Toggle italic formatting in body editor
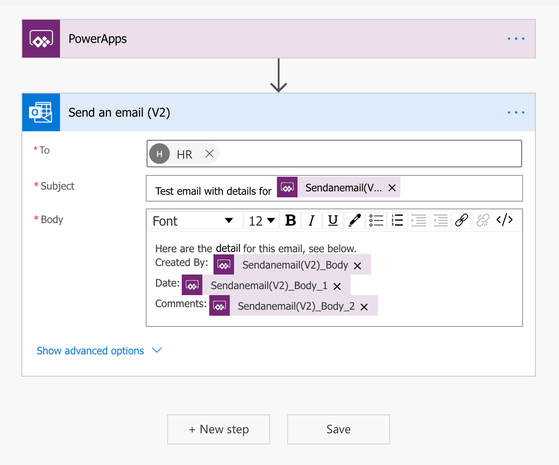Viewport: 559px width, 465px height. coord(312,220)
